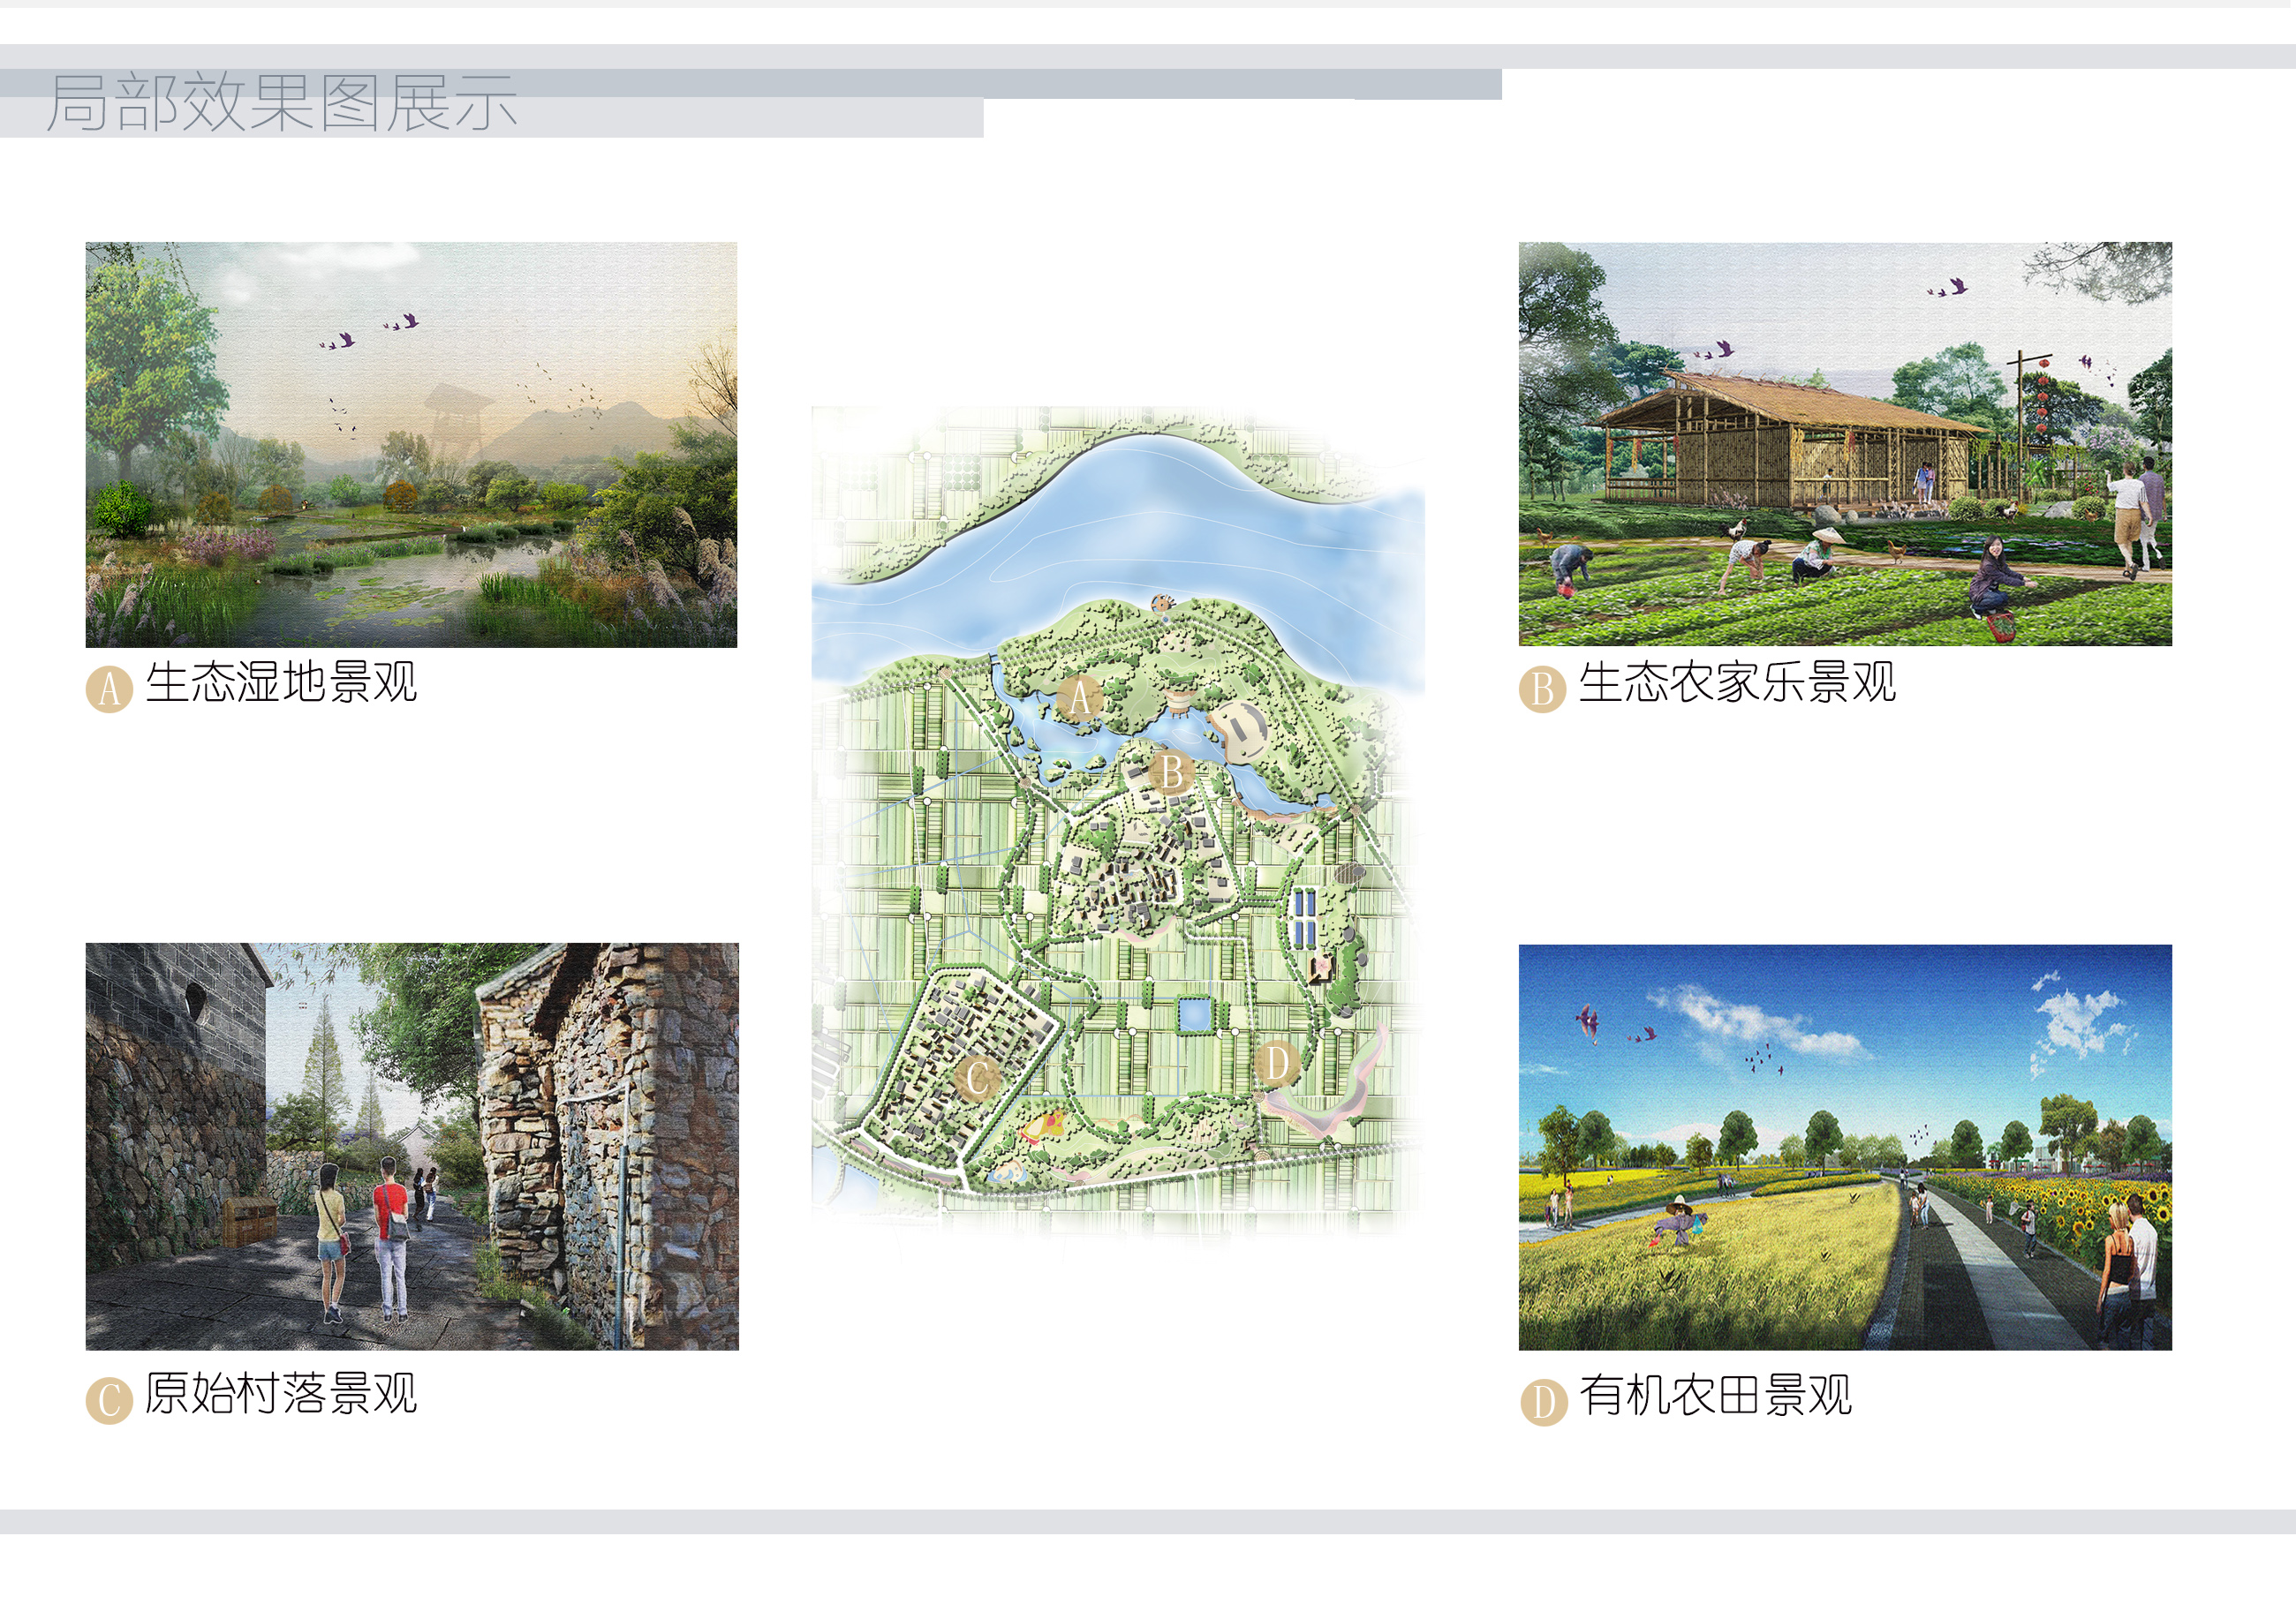Click the bamboo farmhouse in rendering B
This screenshot has height=1619, width=2296.
pos(1790,440)
